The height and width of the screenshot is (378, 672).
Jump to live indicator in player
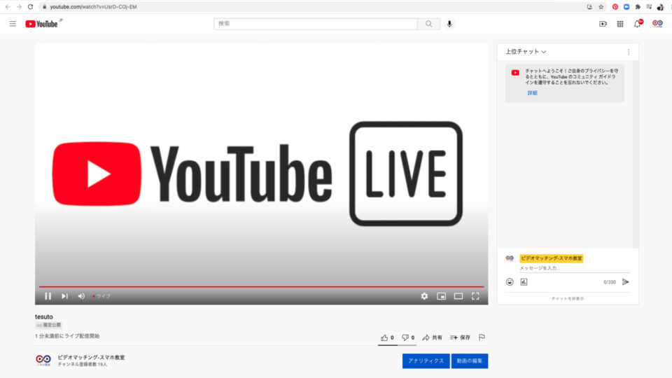[101, 296]
